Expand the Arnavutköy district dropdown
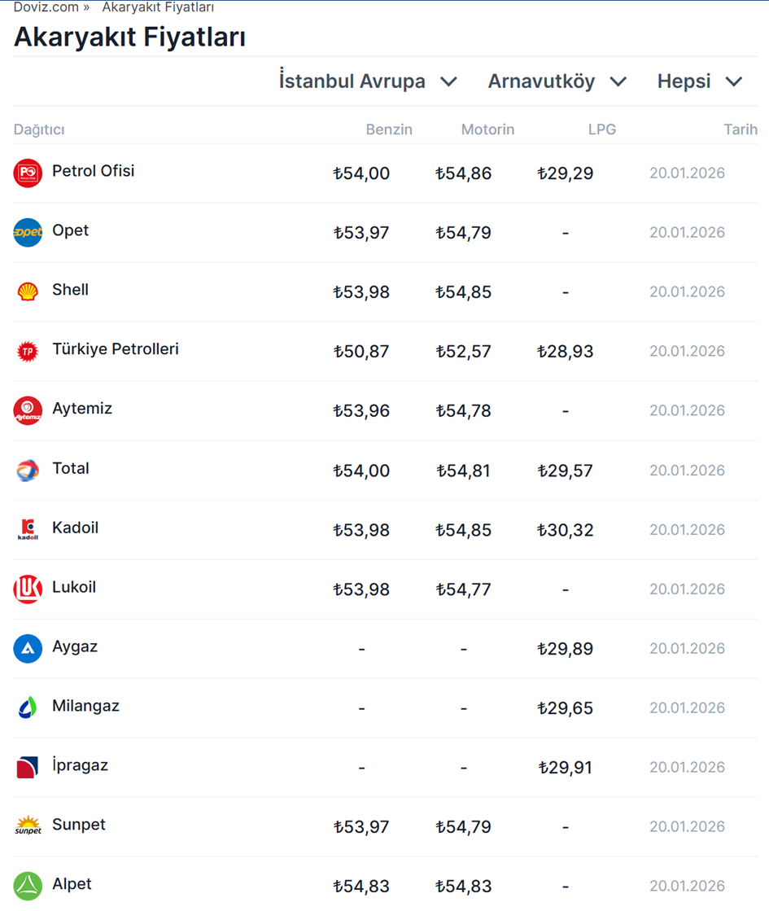 [x=557, y=81]
